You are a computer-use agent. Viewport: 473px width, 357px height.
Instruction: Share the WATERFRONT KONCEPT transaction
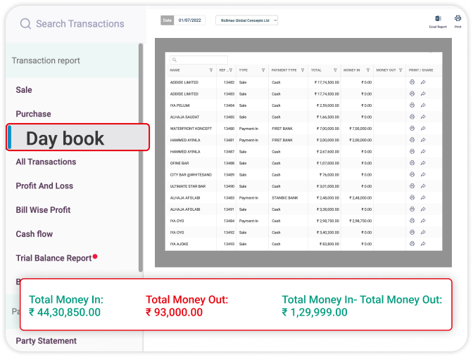tap(423, 129)
